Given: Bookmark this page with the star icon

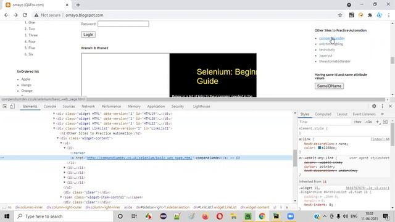Looking at the screenshot, I should 340,15.
